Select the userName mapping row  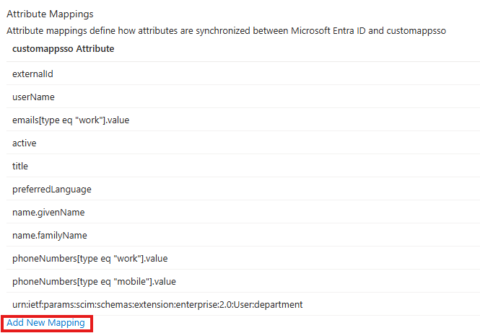33,97
